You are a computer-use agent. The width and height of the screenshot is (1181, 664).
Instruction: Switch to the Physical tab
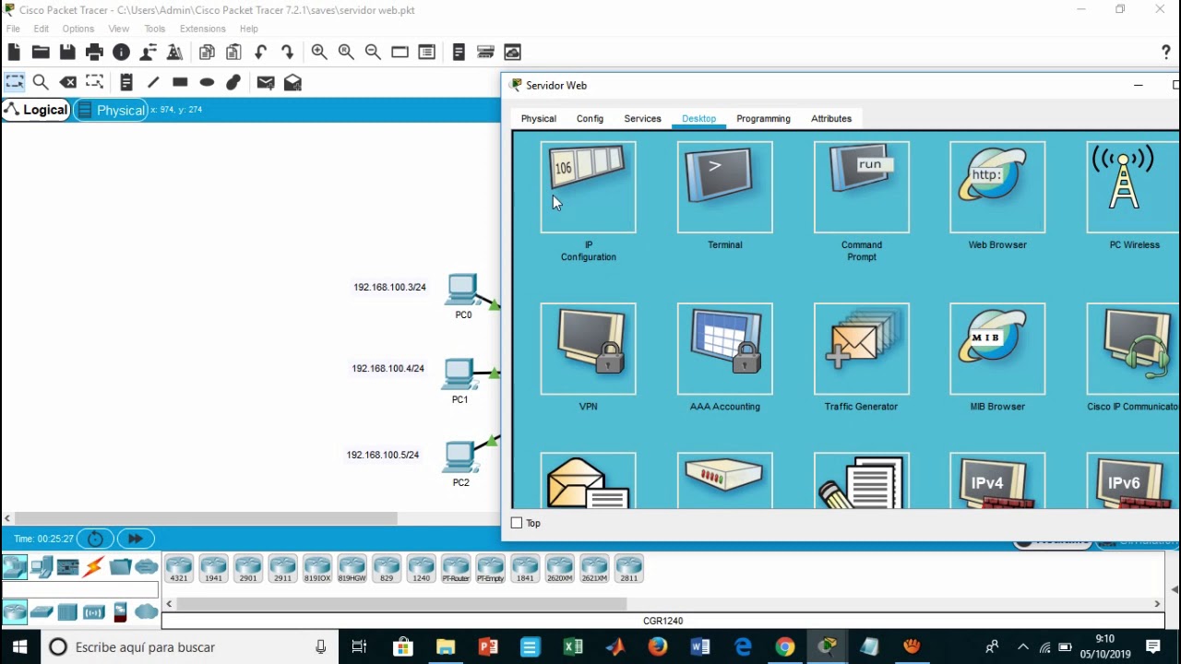(539, 118)
